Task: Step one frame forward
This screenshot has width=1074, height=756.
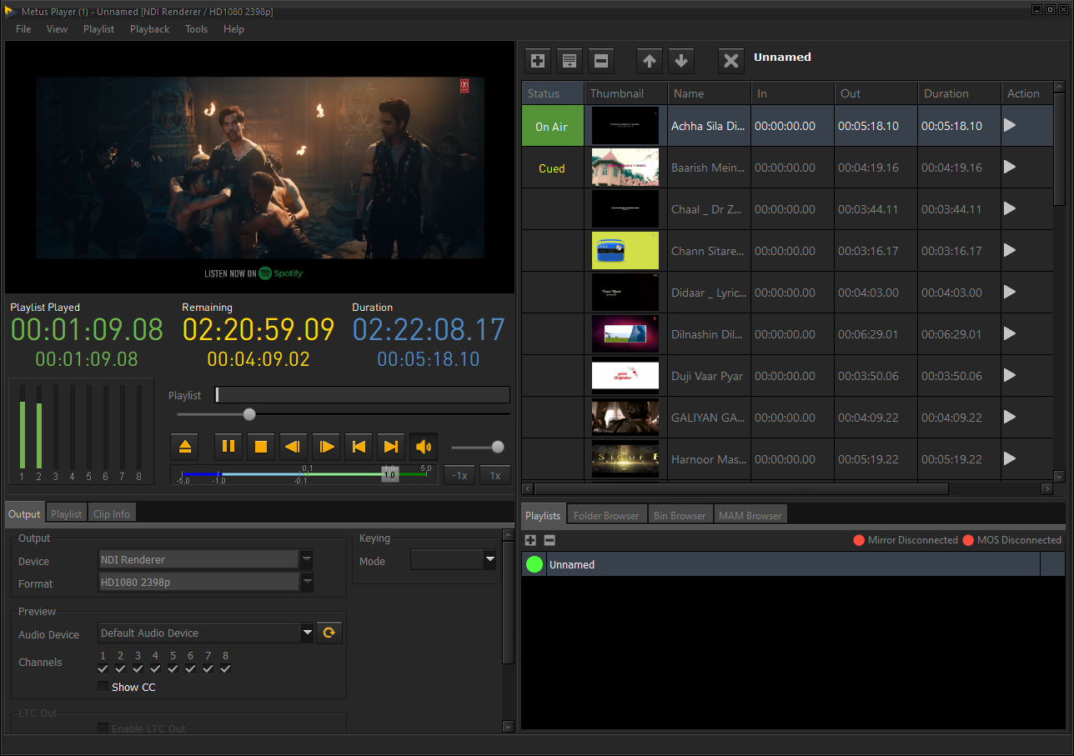Action: click(x=326, y=447)
